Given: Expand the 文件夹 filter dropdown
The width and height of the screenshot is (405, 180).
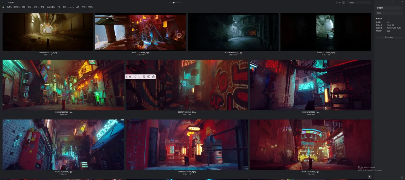Looking at the screenshot, I should (x=16, y=7).
